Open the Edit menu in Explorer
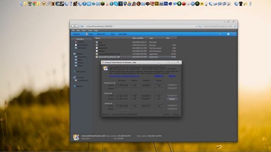This screenshot has width=271, height=152. 78,30
